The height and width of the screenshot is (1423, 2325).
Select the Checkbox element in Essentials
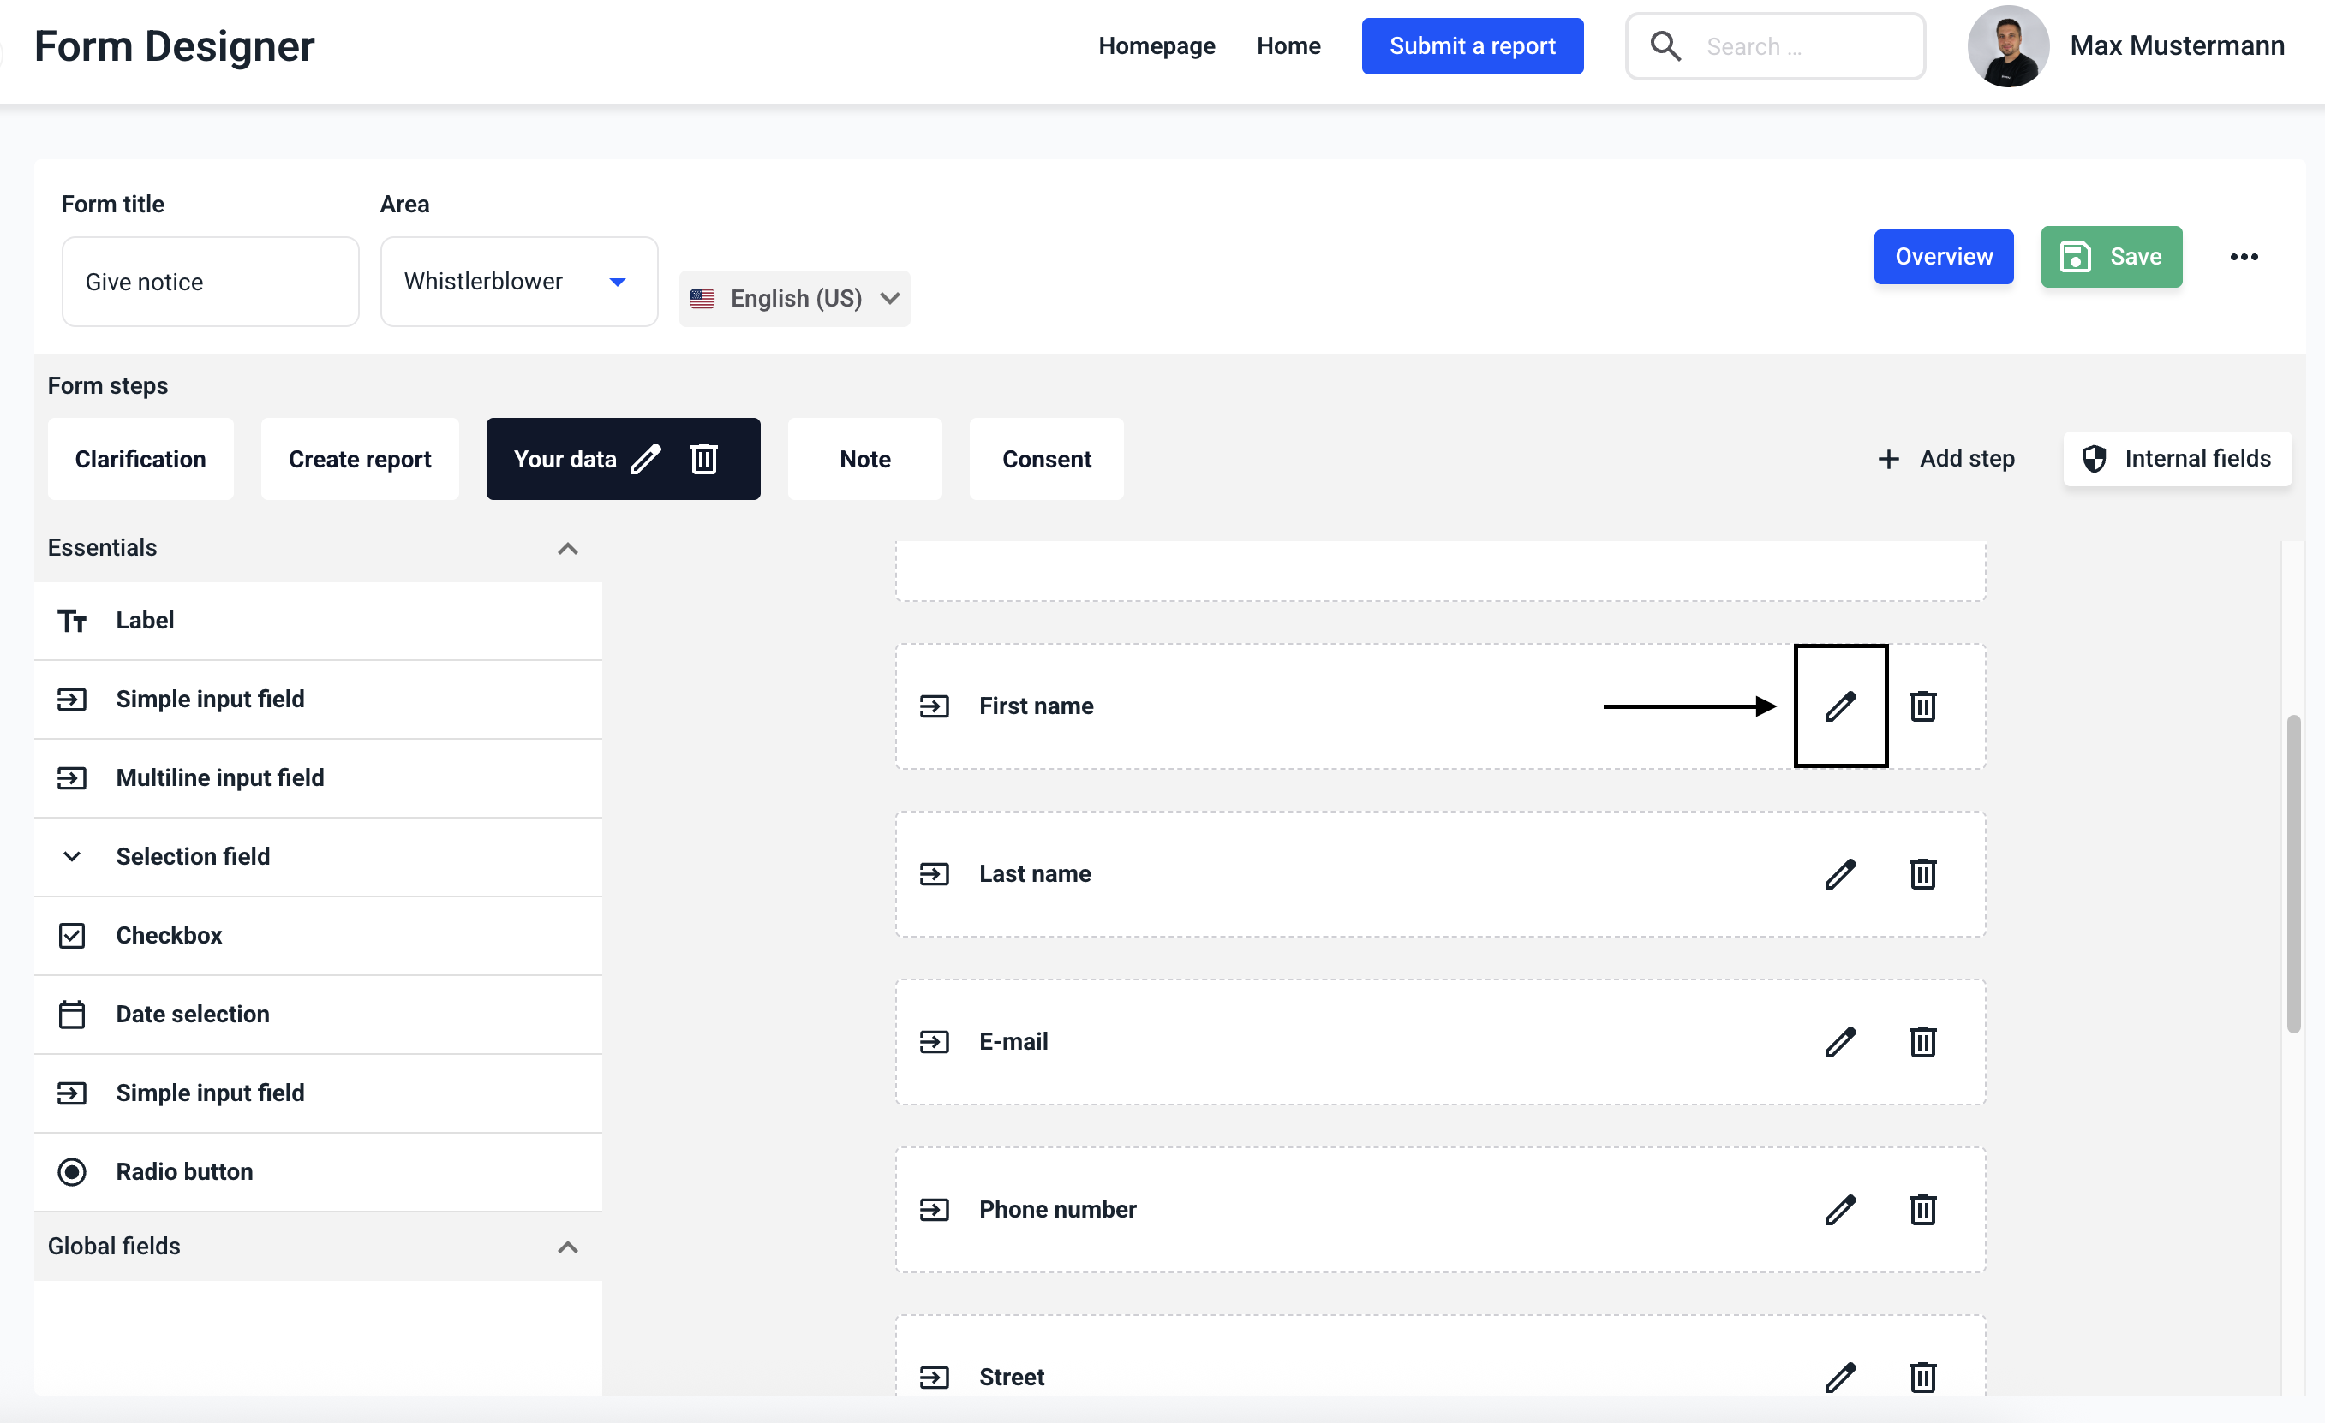point(169,936)
